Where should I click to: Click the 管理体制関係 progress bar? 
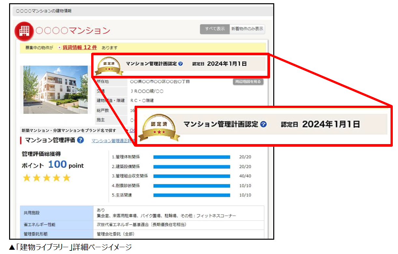point(192,157)
